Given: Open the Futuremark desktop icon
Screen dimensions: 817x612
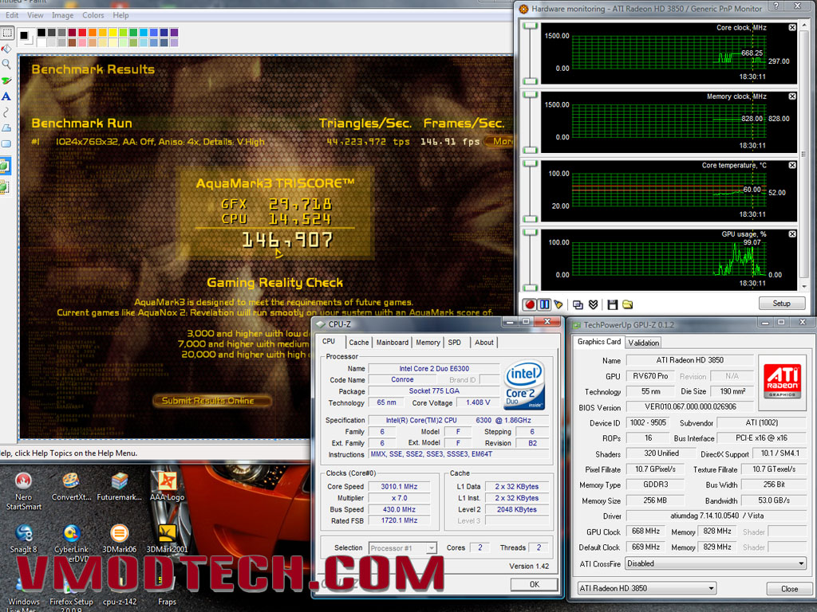Looking at the screenshot, I should (x=120, y=487).
